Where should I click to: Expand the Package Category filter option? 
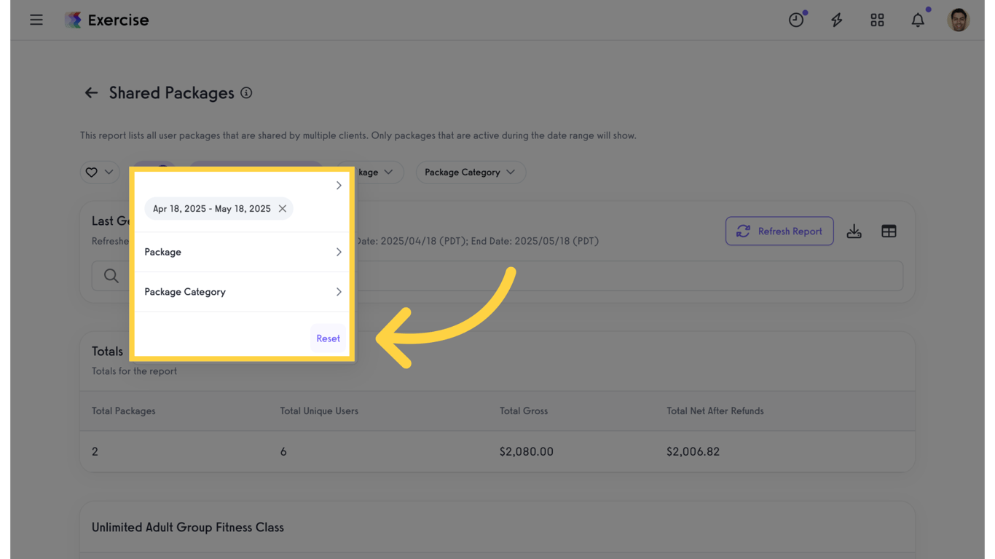243,292
